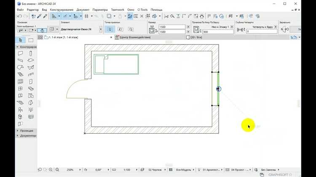Open the 1:100 scale dropdown arrow
Viewport: 316px width, 177px height.
click(x=137, y=170)
